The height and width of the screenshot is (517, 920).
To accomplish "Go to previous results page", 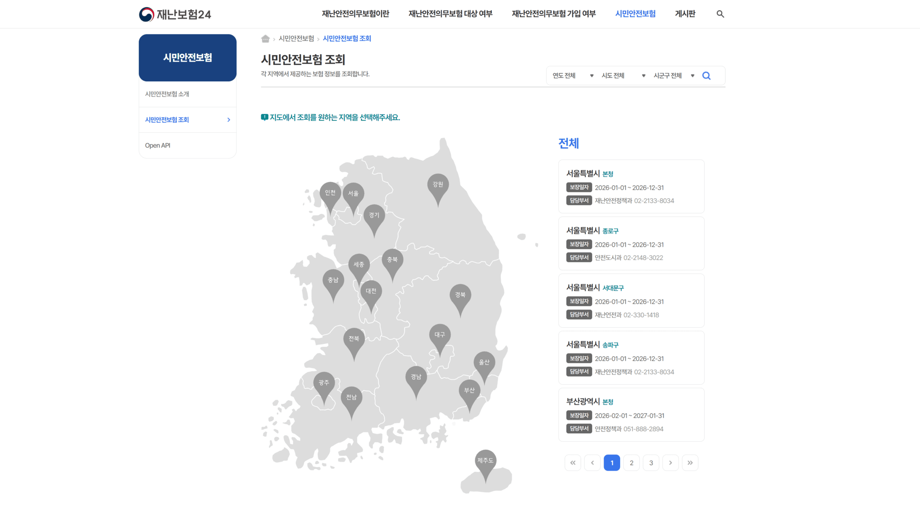I will point(592,463).
